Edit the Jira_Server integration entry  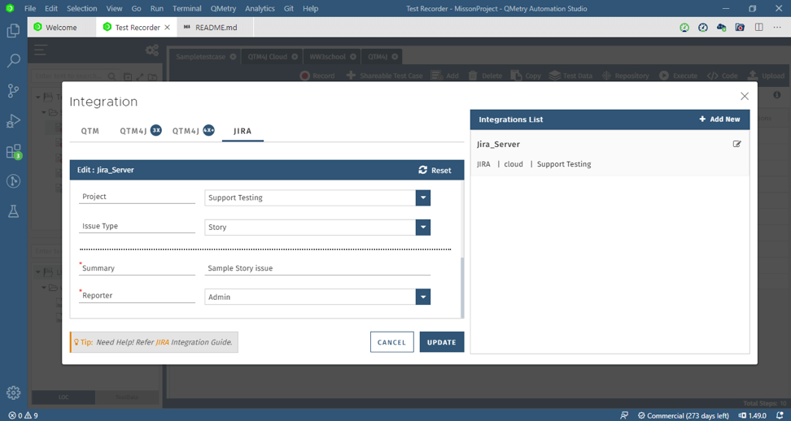(x=737, y=144)
